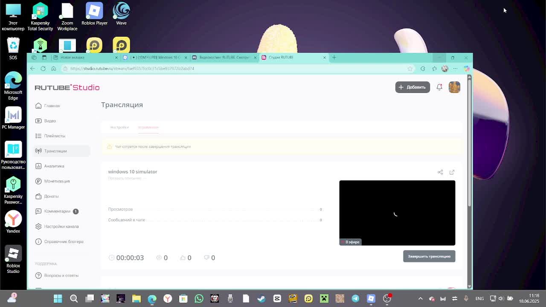Open WhatsApp from the taskbar

(199, 298)
